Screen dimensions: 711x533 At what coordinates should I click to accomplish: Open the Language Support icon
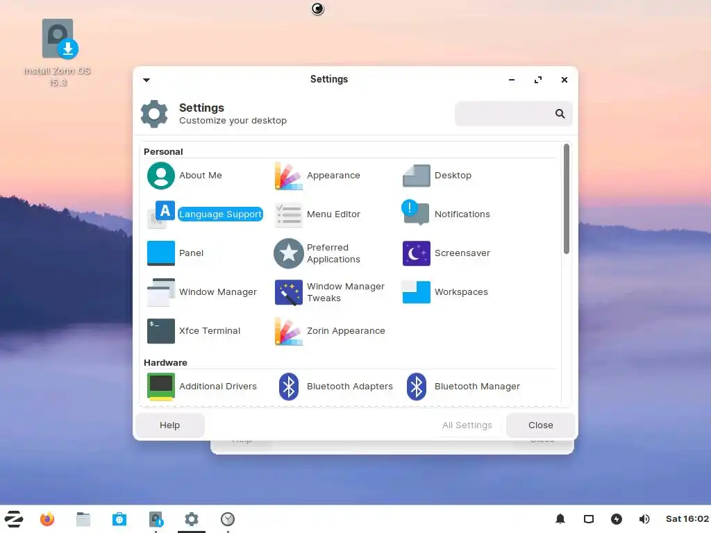pyautogui.click(x=160, y=214)
